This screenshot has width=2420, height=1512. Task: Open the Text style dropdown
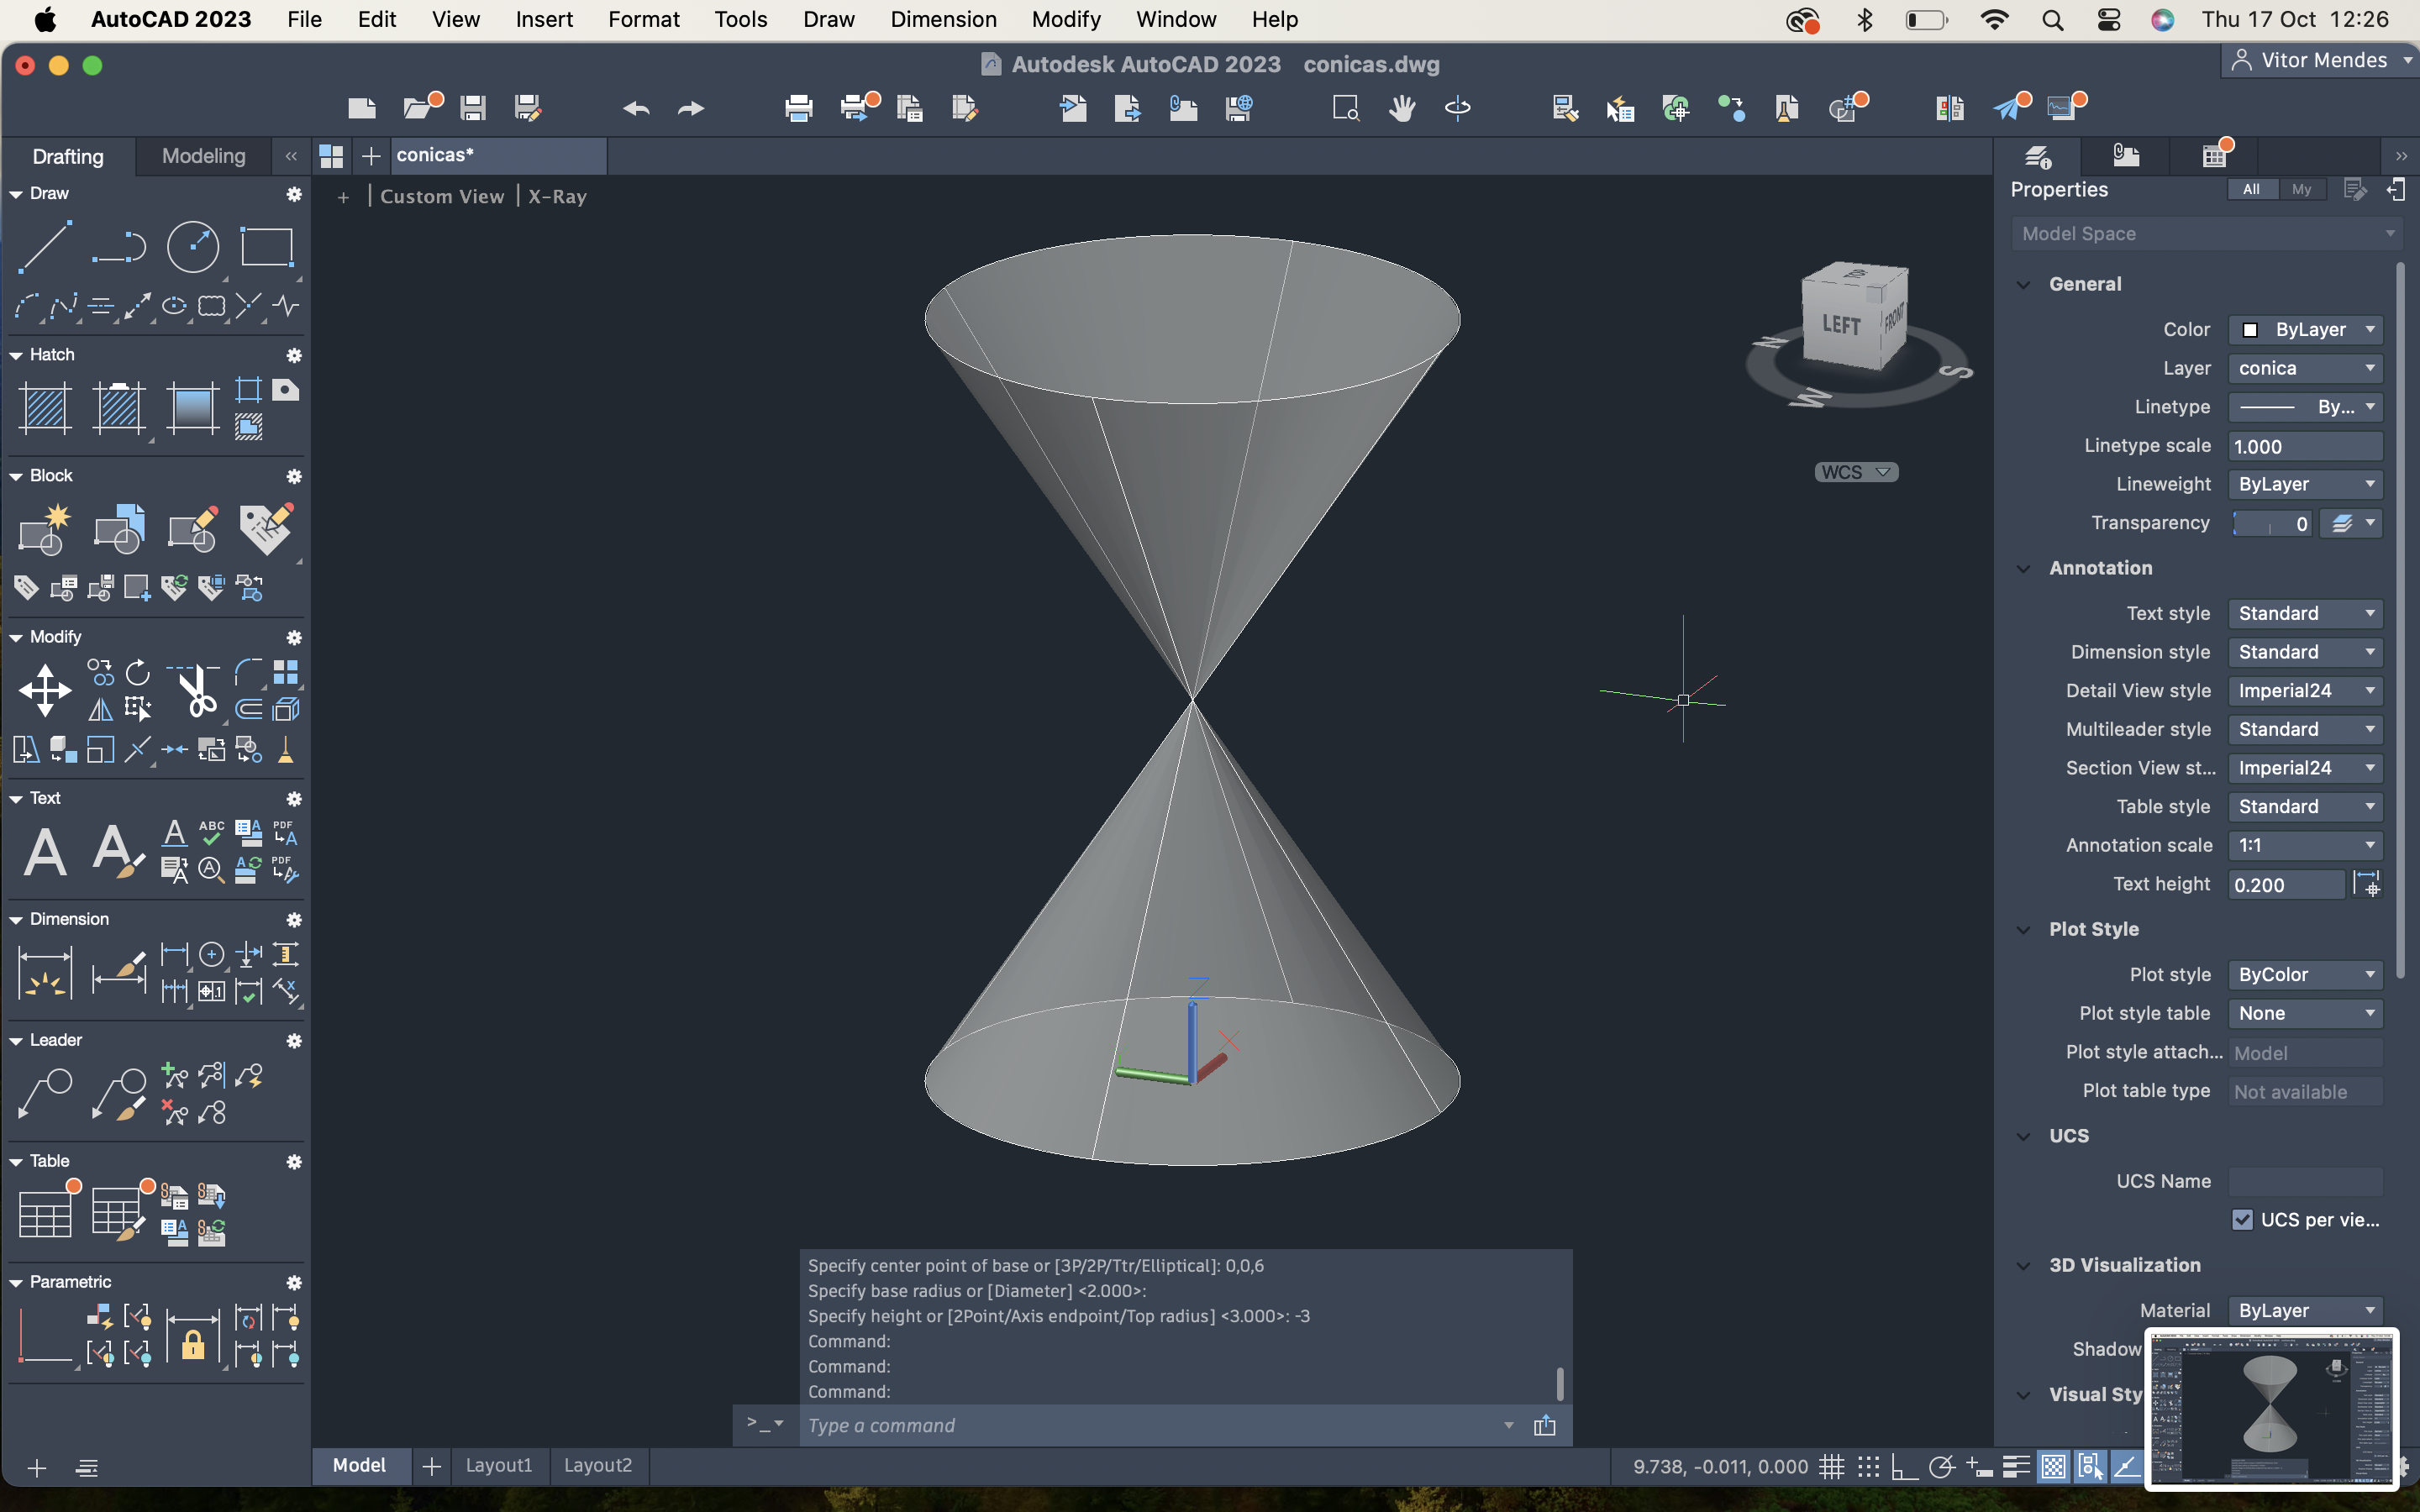pyautogui.click(x=2305, y=613)
